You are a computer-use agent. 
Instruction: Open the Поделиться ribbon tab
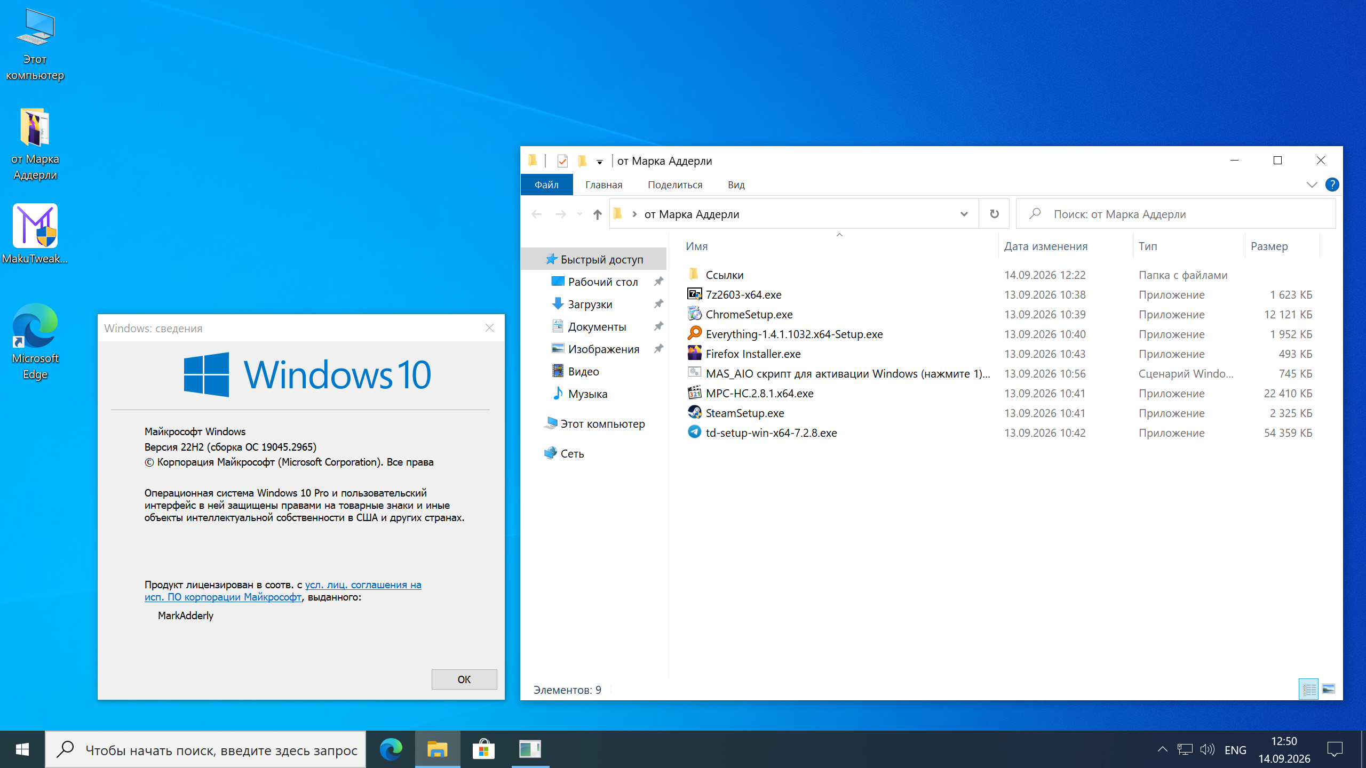[x=675, y=185]
